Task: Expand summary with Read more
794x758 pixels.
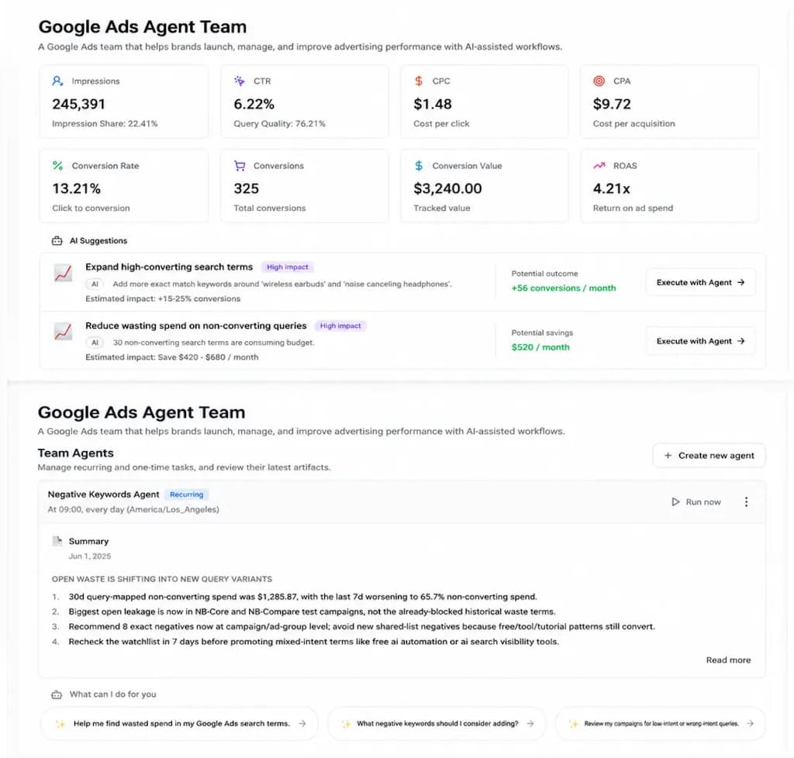Action: tap(728, 660)
